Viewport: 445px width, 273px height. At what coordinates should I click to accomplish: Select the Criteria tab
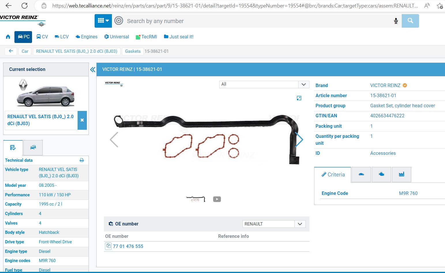333,175
